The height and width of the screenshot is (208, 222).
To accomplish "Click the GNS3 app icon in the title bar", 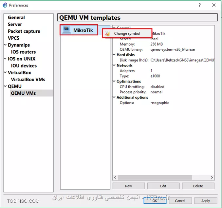I will point(5,5).
